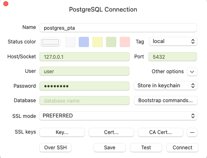Viewport: 207px width, 158px height.
Task: Select the green status color swatch
Action: [111, 42]
